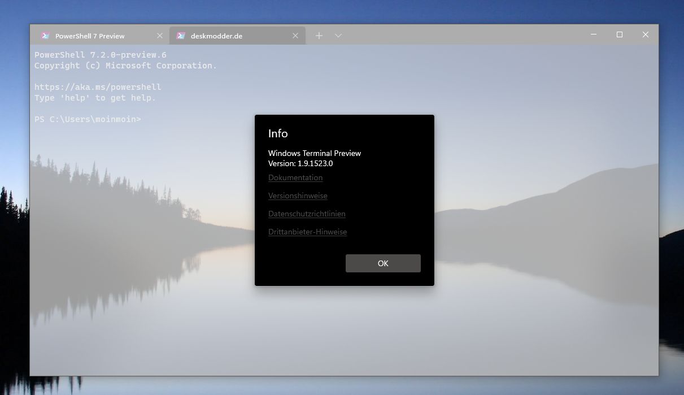Maximize the Windows Terminal window
684x395 pixels.
point(620,35)
